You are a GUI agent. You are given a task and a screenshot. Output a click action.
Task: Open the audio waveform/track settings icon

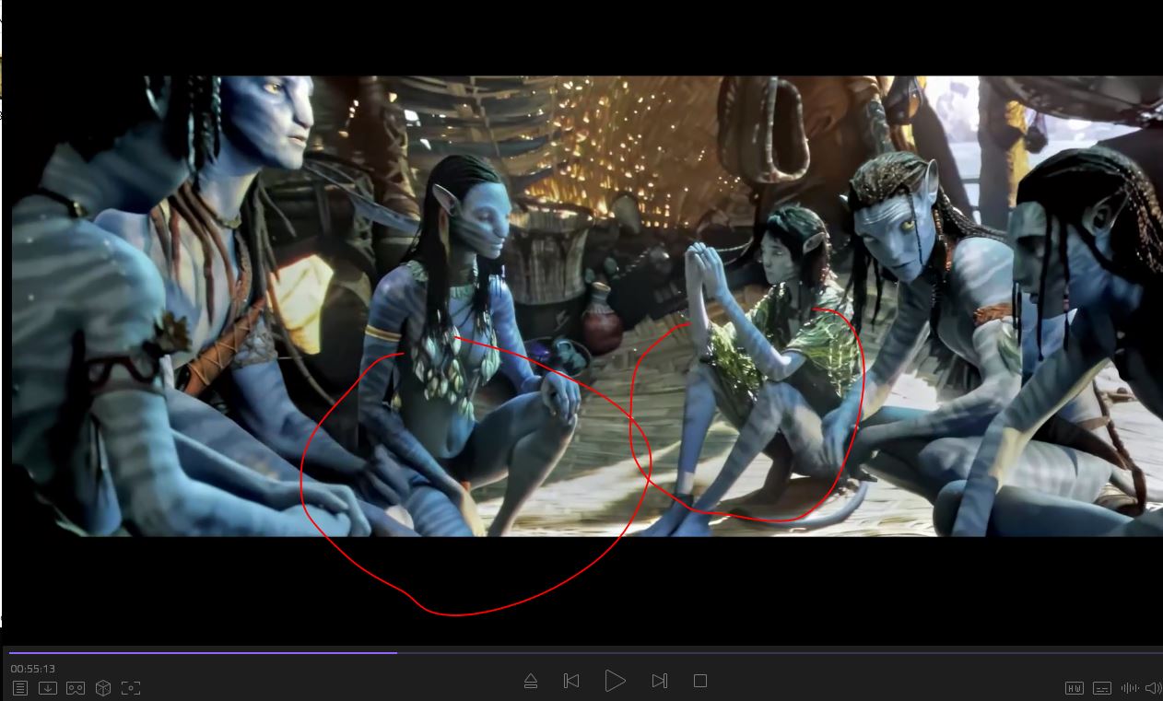coord(1129,688)
